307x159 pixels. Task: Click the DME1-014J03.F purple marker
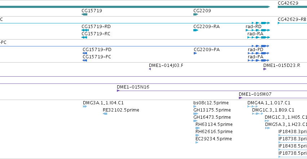tap(150, 69)
